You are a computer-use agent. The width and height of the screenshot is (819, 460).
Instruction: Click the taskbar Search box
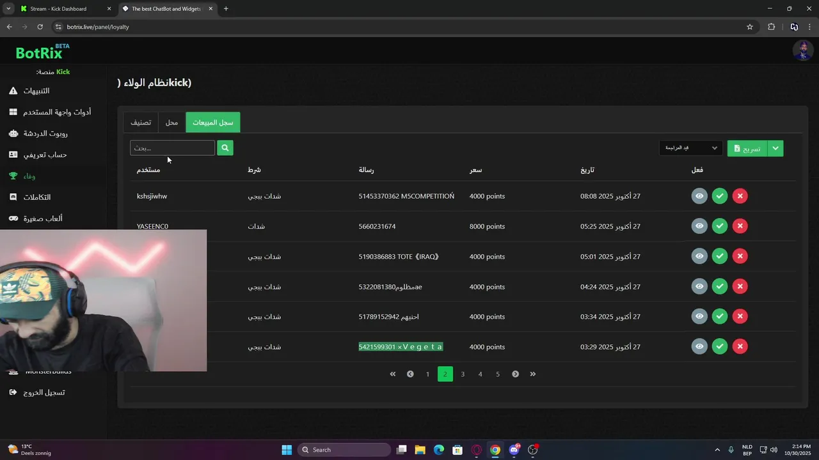[345, 450]
